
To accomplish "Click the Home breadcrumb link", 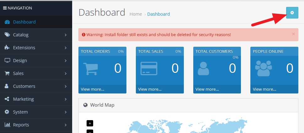I will (136, 14).
